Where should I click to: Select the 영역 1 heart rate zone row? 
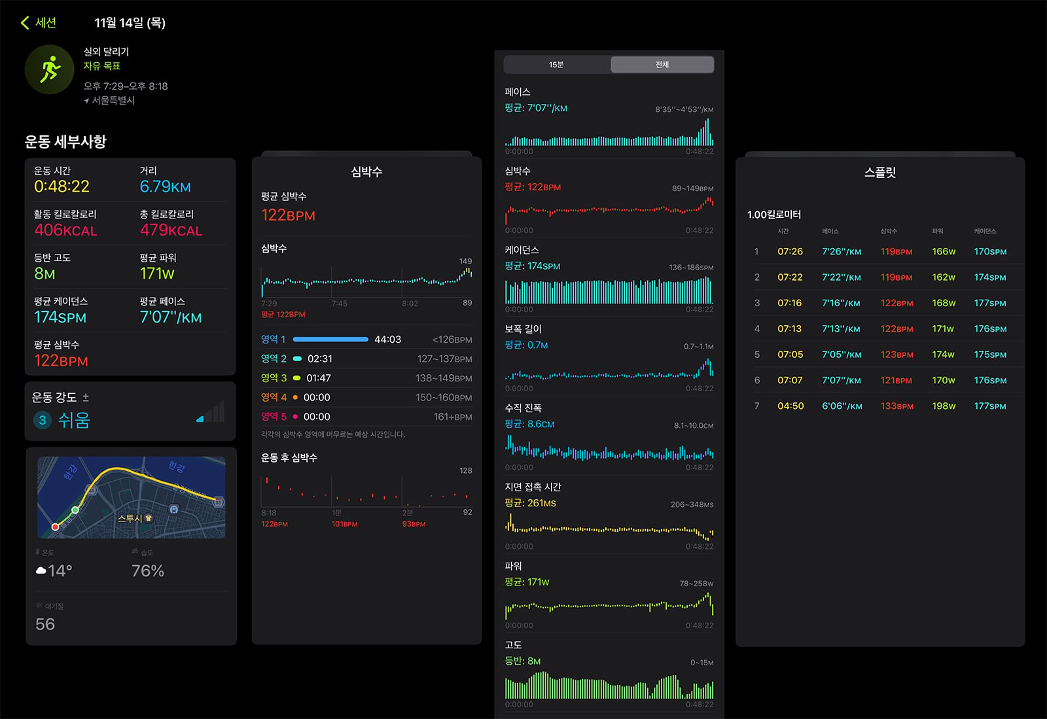pos(366,340)
